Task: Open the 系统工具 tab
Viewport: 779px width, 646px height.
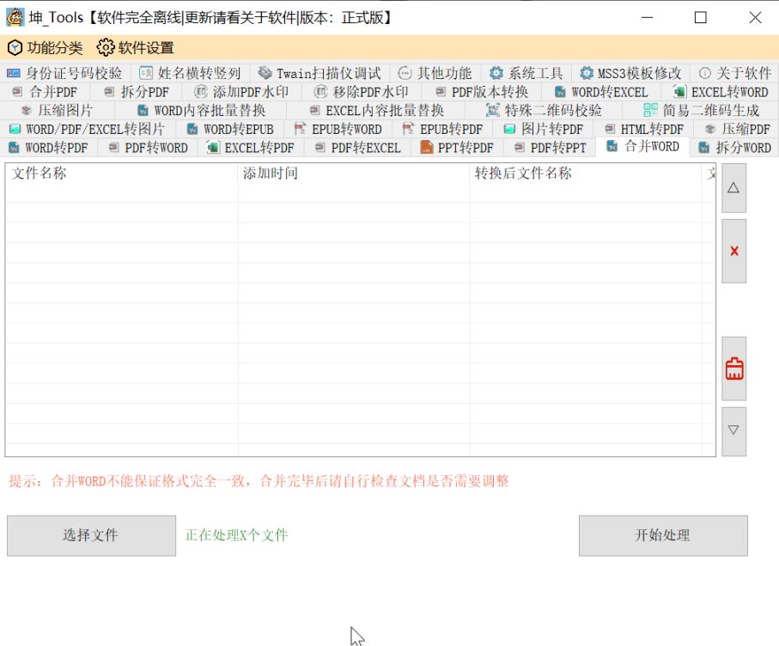Action: click(x=526, y=74)
